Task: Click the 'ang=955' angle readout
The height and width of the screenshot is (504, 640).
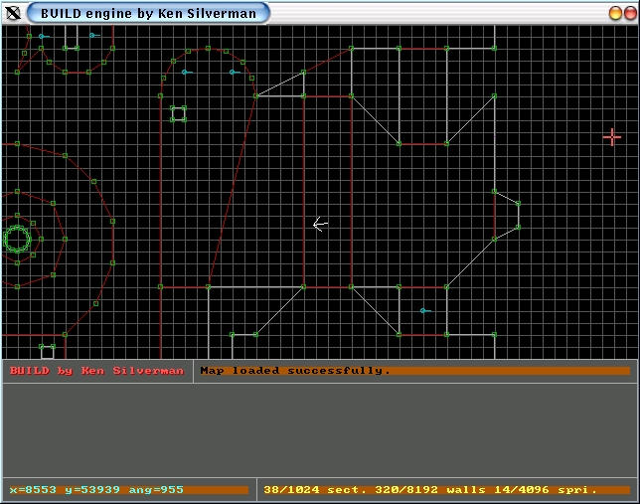Action: coord(156,489)
